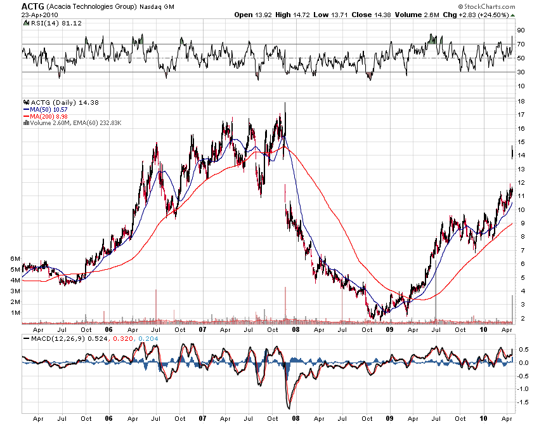539x424 pixels.
Task: Click the 3M label on the volume axis
Action: click(15, 291)
